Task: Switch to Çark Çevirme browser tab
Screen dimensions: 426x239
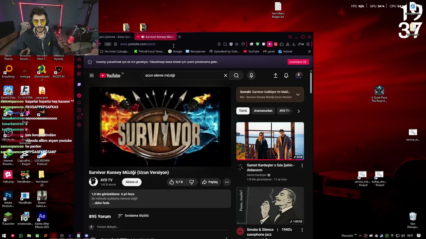Action: (115, 37)
